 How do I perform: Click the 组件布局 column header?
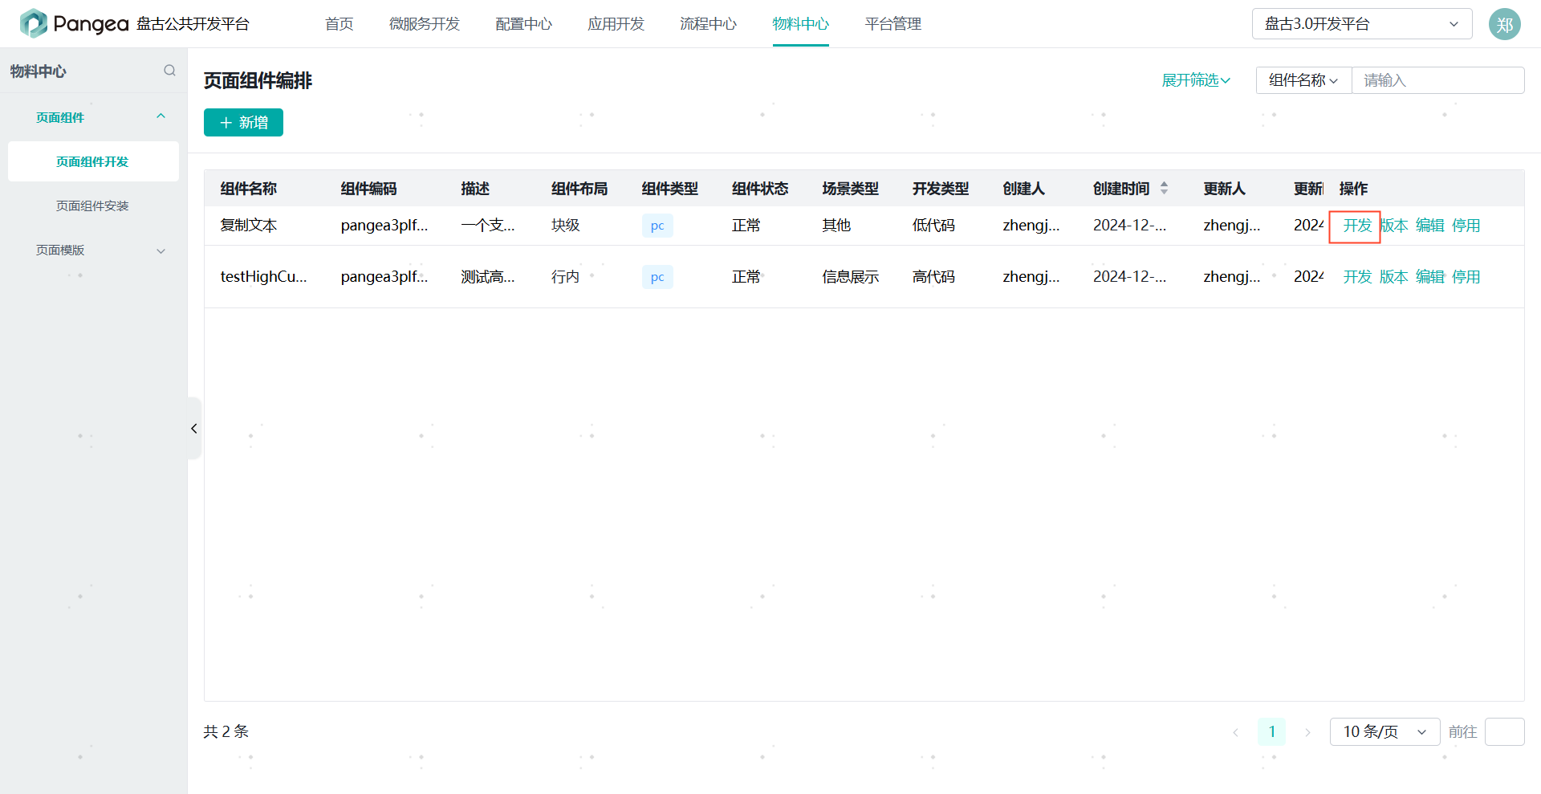[579, 189]
